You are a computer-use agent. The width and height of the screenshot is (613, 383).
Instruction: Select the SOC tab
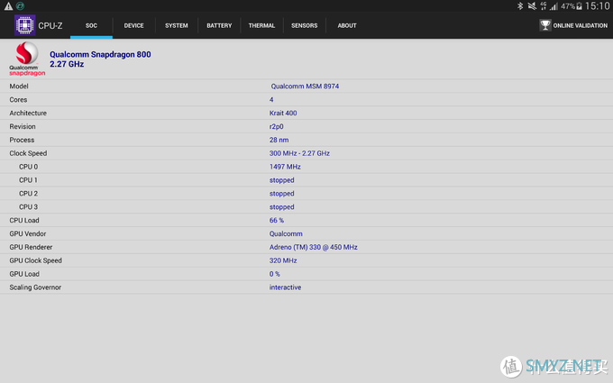point(91,26)
